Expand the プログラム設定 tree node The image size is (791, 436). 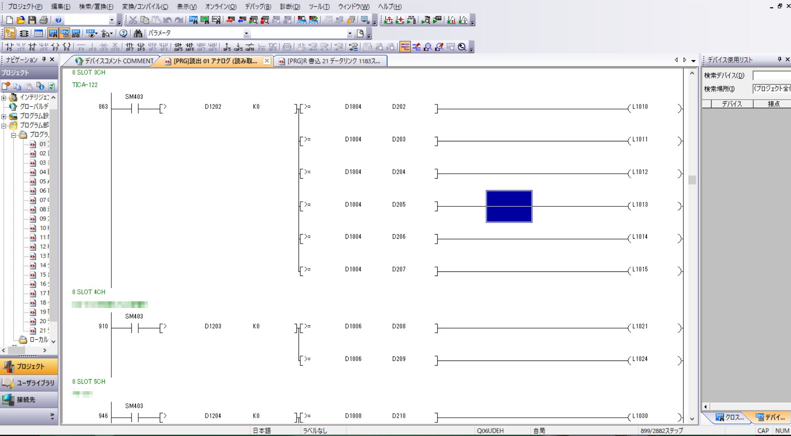click(4, 116)
